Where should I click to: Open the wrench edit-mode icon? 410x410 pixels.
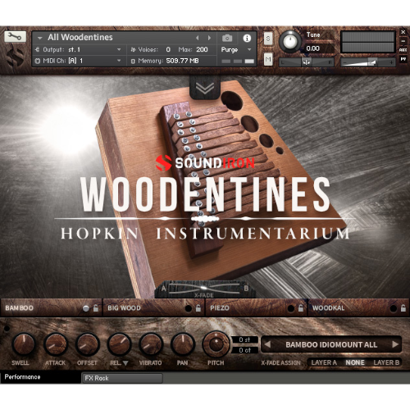tap(15, 36)
